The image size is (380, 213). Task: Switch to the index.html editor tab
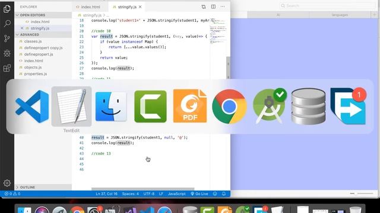click(90, 7)
